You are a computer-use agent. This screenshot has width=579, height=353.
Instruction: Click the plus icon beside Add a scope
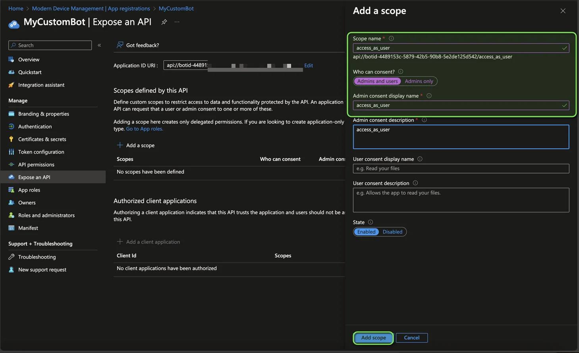tap(120, 145)
